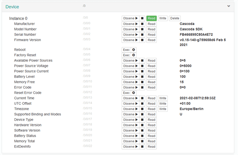Stop observing Supported Binding and Modes
The width and height of the screenshot is (238, 155).
(x=142, y=114)
